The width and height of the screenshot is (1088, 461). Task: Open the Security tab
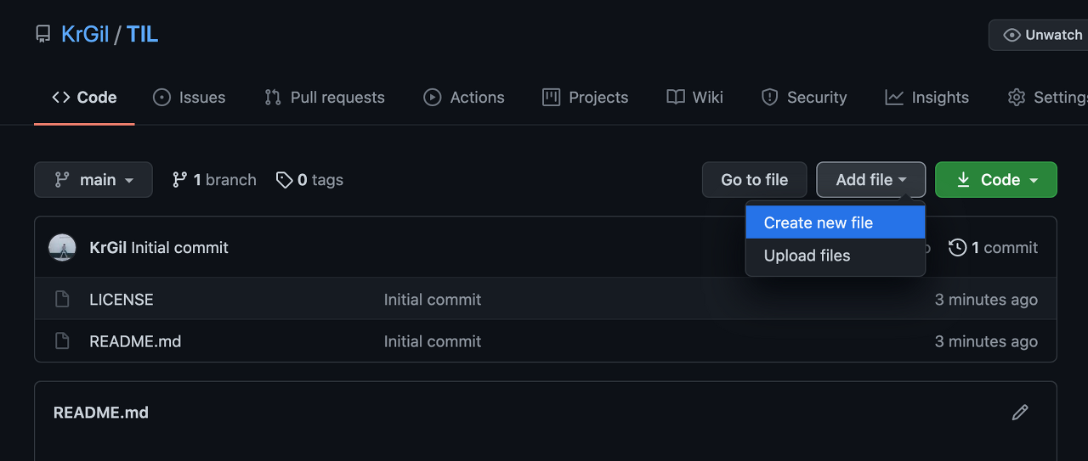coord(804,98)
